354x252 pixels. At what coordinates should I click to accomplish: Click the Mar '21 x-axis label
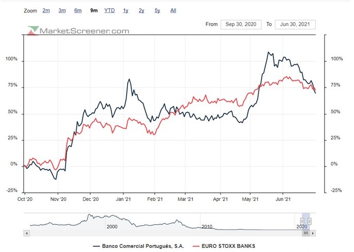[x=185, y=199]
